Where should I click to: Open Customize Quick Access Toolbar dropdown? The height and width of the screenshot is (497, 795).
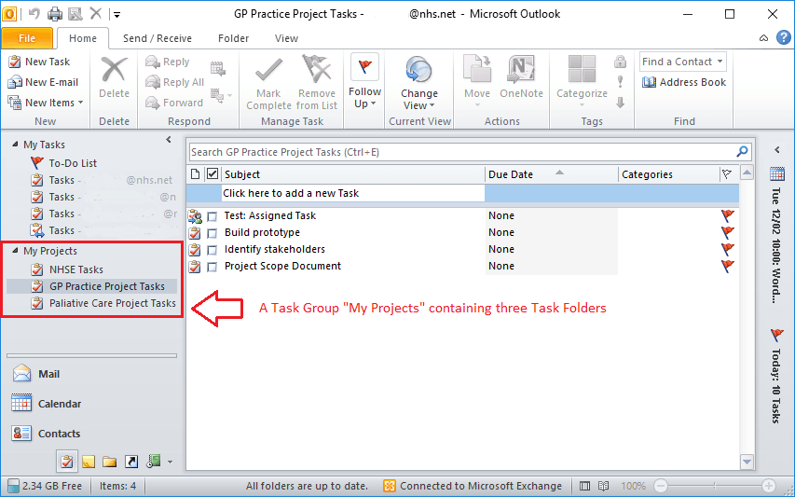coord(117,14)
